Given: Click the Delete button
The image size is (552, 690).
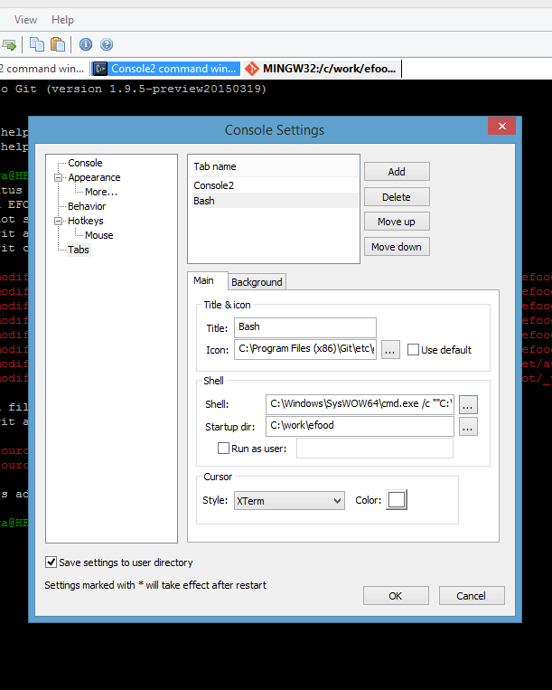Looking at the screenshot, I should click(397, 197).
